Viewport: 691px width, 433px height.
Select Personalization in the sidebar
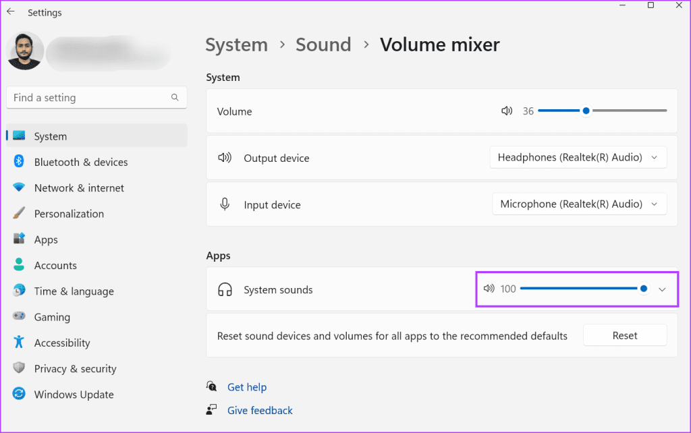(x=69, y=214)
